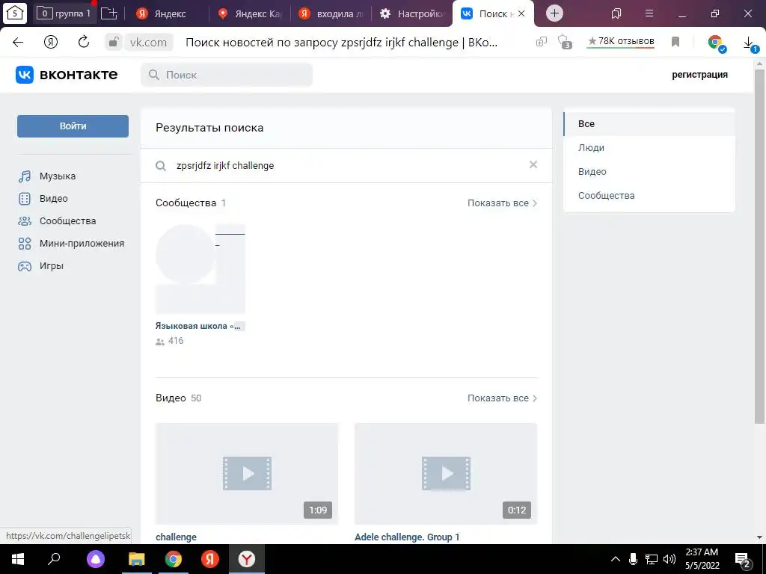Open the Alice assistant in taskbar
766x574 pixels.
(x=96, y=559)
